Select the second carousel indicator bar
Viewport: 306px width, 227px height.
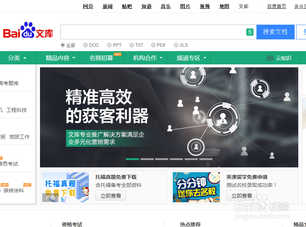(x=147, y=159)
